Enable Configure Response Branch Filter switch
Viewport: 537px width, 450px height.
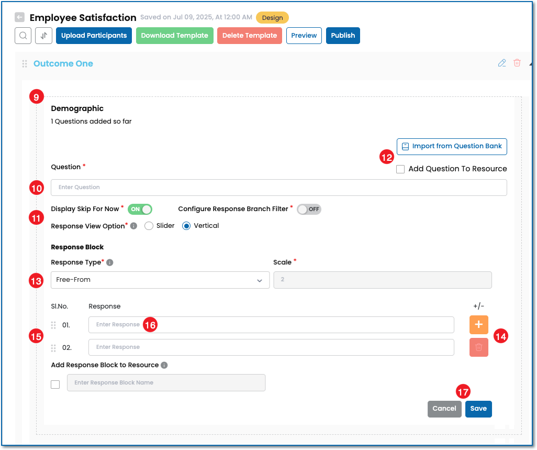tap(309, 209)
